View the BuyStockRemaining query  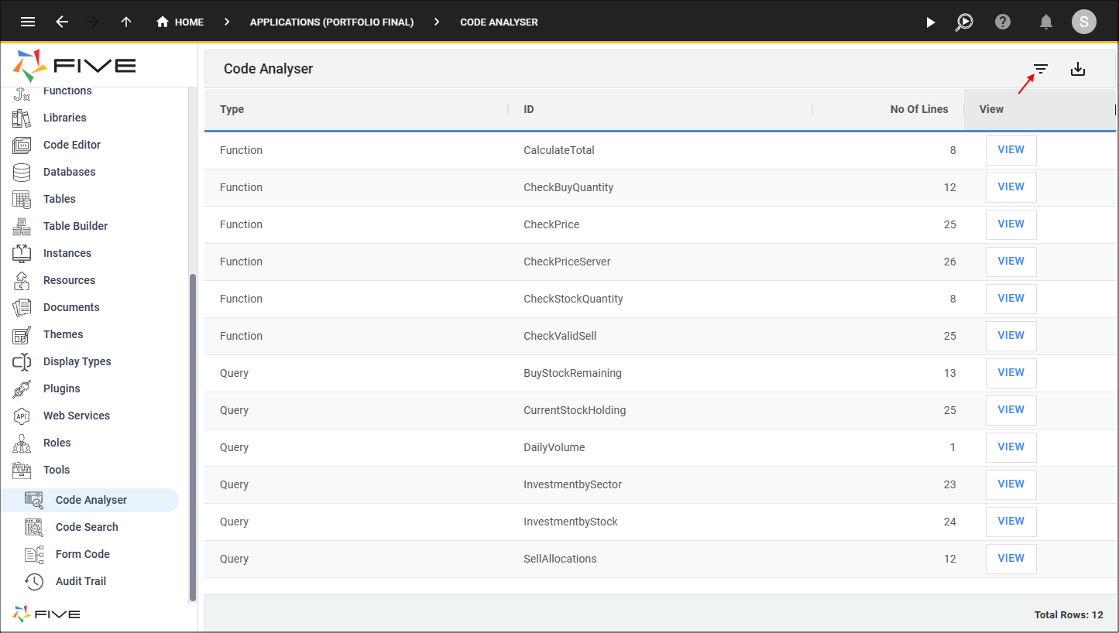(1011, 373)
